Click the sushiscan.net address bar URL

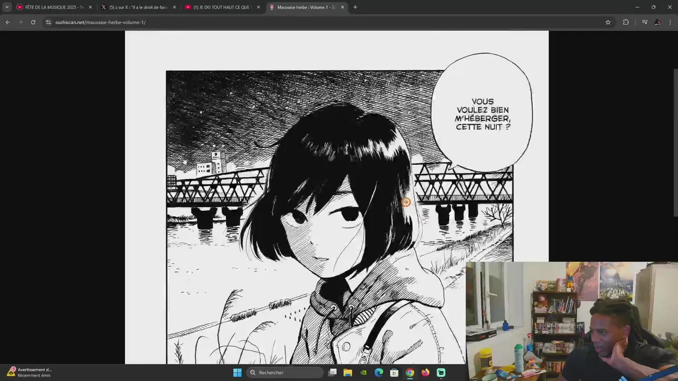click(x=101, y=22)
